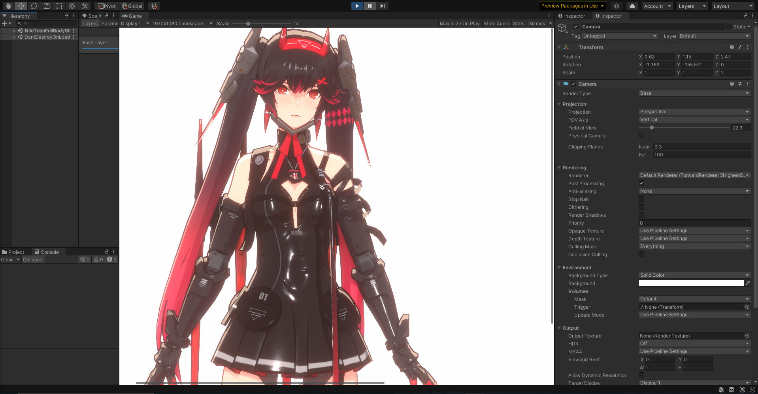This screenshot has width=758, height=394.
Task: Select the Hand tool
Action: click(x=9, y=6)
